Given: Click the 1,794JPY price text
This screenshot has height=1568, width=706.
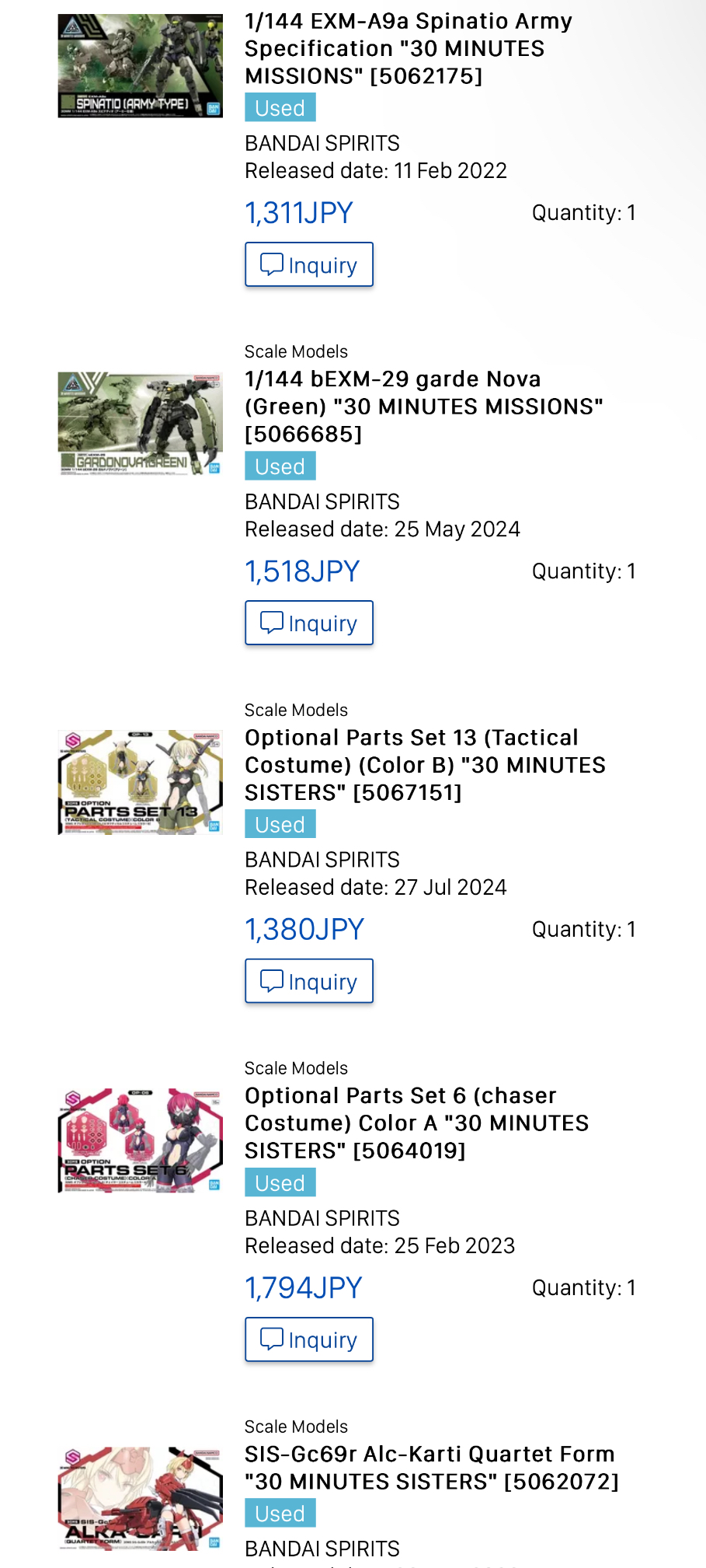Looking at the screenshot, I should point(304,1288).
